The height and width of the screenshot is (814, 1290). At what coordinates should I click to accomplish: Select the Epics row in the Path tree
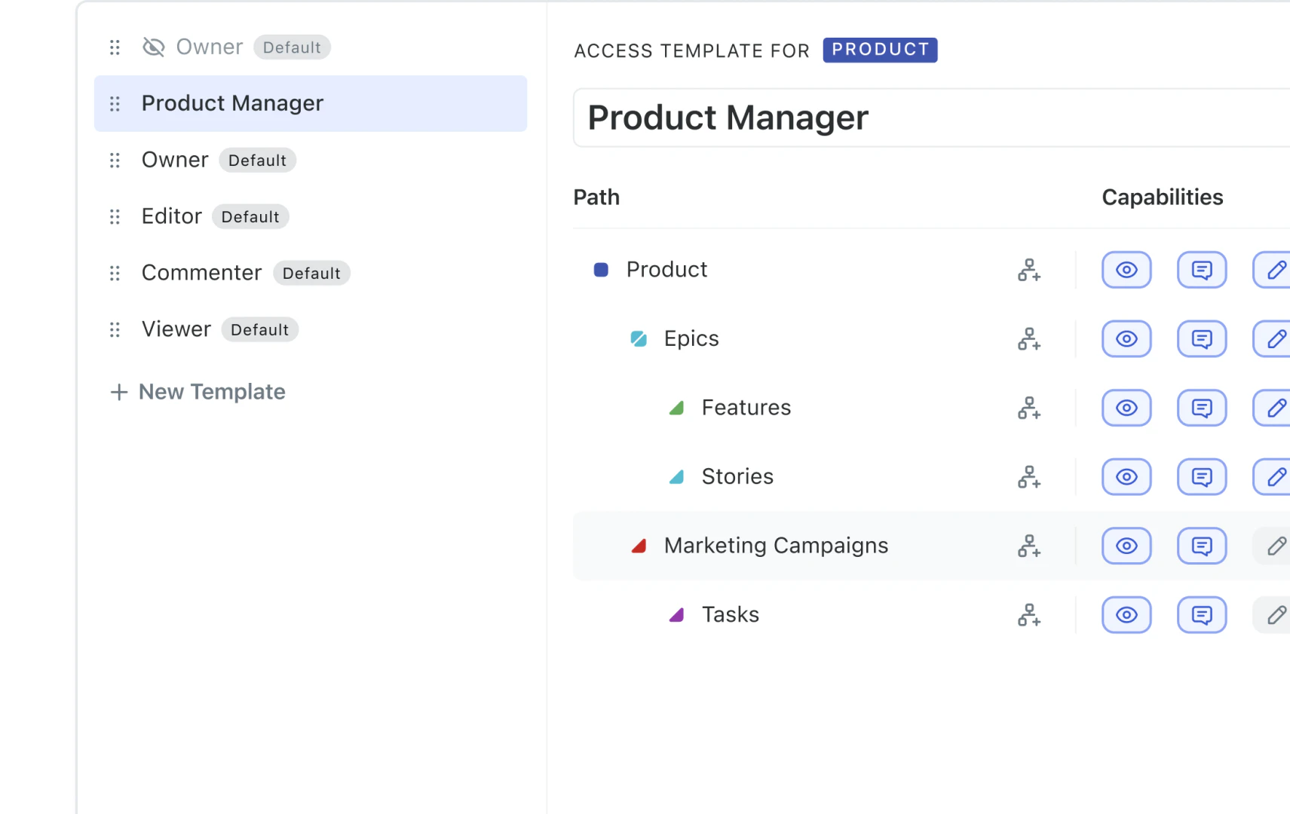point(691,338)
